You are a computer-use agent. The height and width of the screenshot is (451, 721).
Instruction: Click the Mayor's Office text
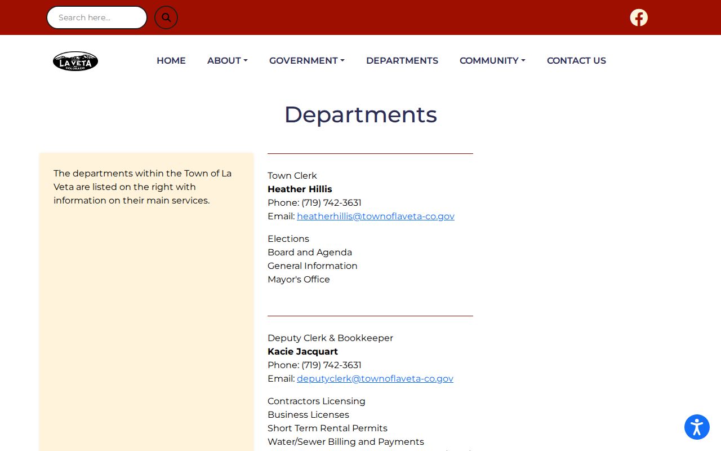pyautogui.click(x=299, y=279)
